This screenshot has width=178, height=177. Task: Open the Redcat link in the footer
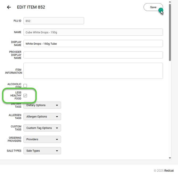point(169,170)
